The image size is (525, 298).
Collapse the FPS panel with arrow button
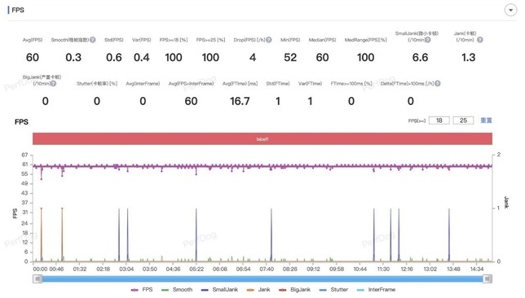(510, 10)
